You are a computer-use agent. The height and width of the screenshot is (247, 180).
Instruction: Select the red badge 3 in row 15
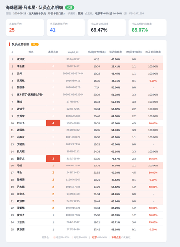click(x=53, y=159)
